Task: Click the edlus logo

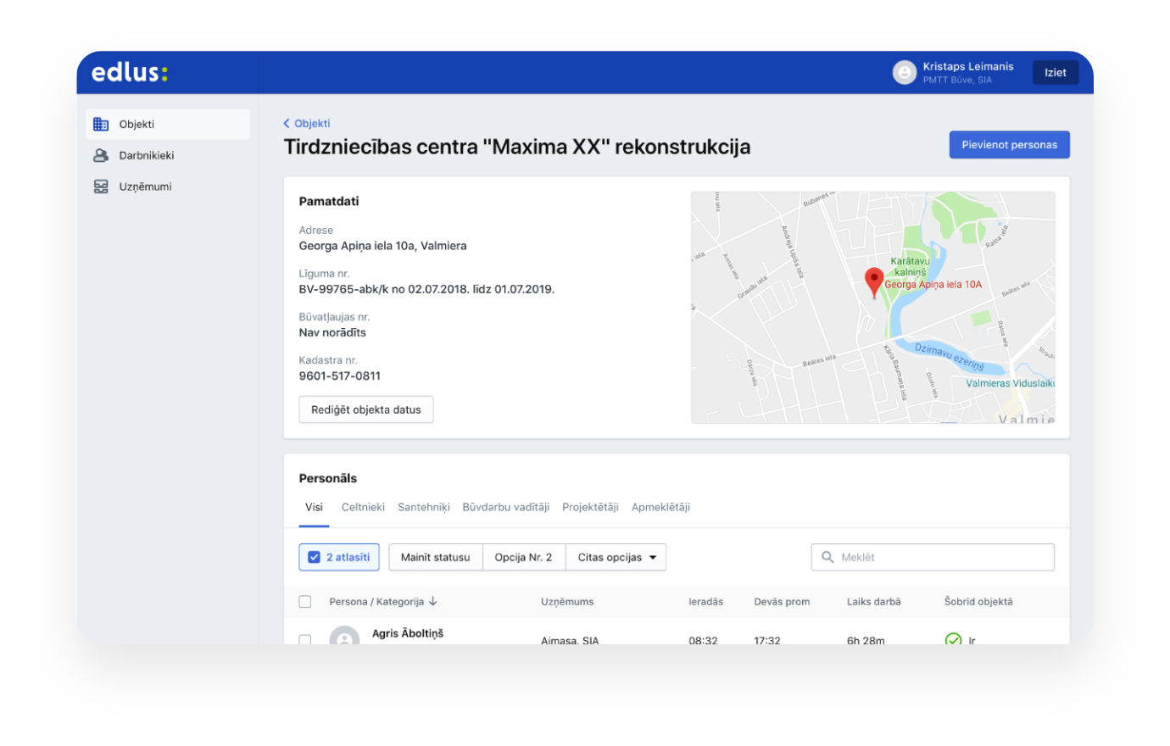Action: click(x=130, y=72)
